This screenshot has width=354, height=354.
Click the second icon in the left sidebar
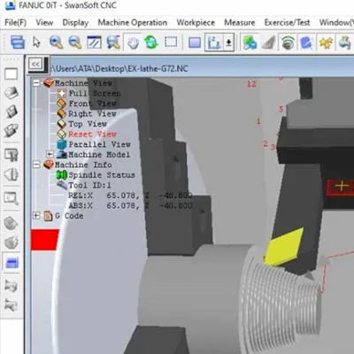coord(12,93)
